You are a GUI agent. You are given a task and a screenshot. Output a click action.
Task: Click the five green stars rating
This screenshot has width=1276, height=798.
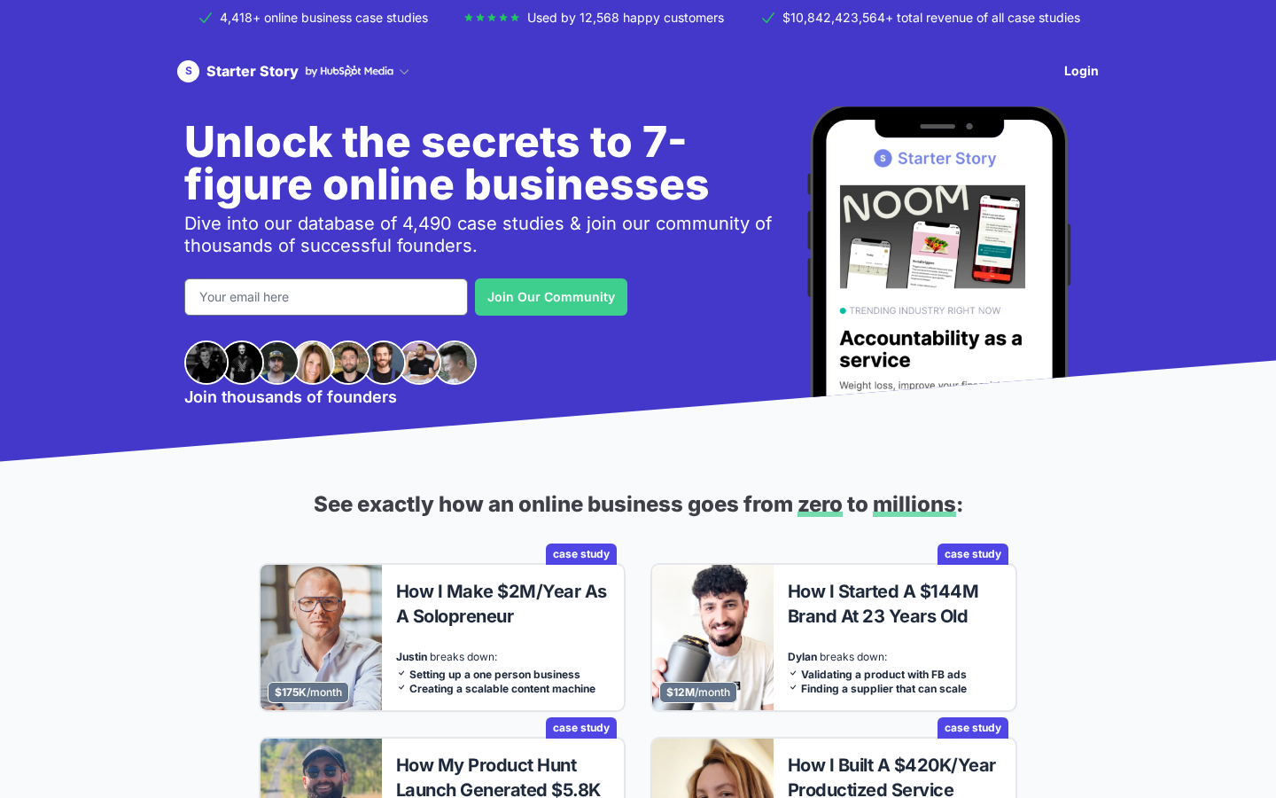492,18
